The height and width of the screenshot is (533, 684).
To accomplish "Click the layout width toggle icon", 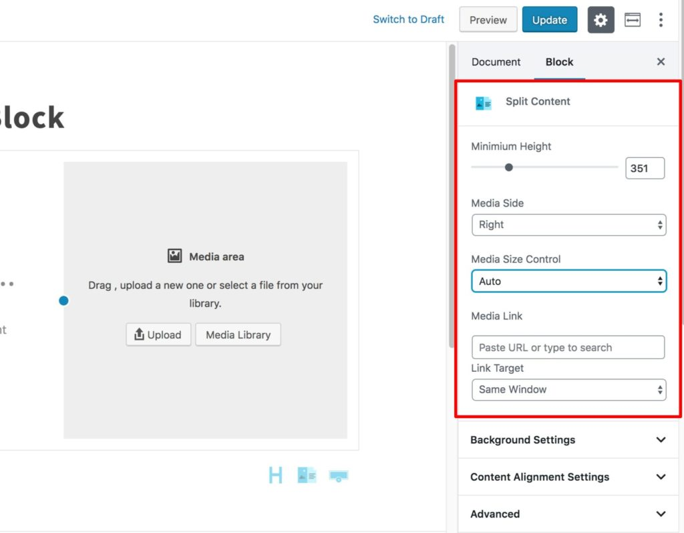I will [632, 20].
